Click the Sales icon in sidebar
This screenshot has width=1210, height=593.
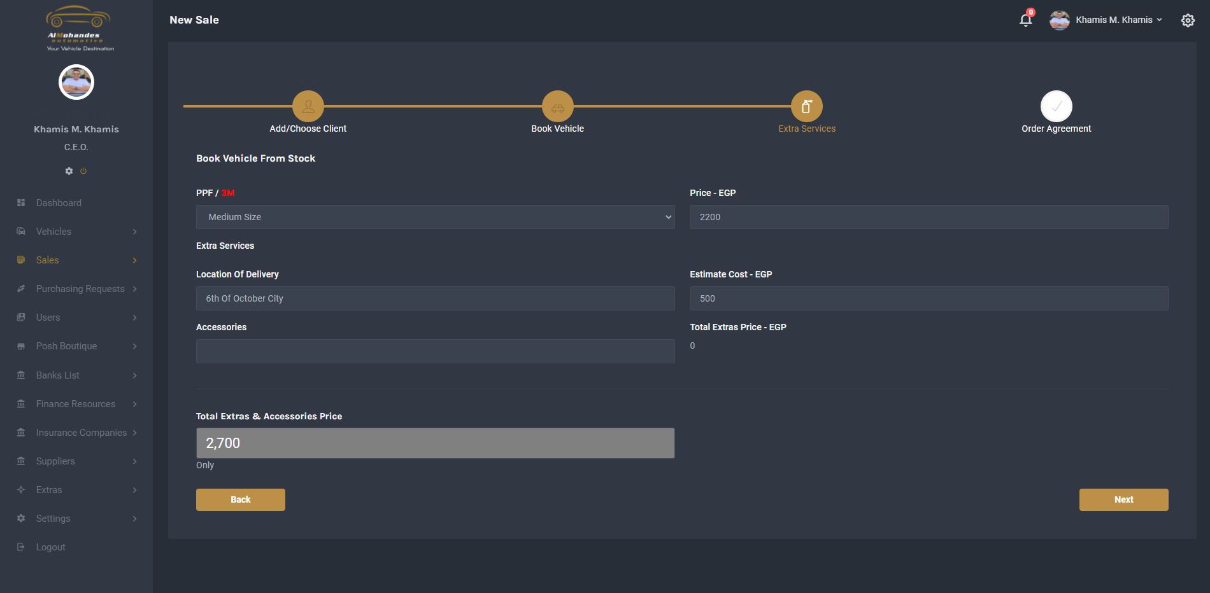pyautogui.click(x=21, y=260)
